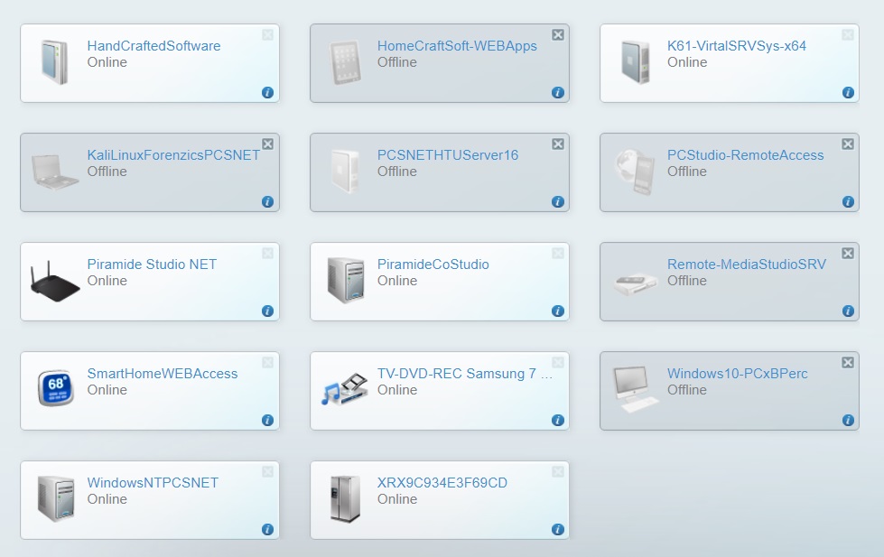The height and width of the screenshot is (557, 884).
Task: Click the K61-VirtalSRVSys-x64 computer icon
Action: point(636,62)
